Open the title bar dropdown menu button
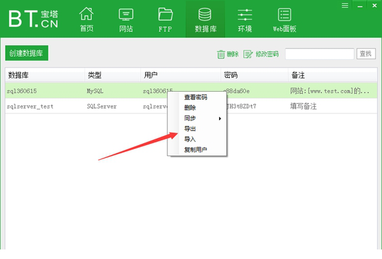This screenshot has width=382, height=259. point(344,5)
